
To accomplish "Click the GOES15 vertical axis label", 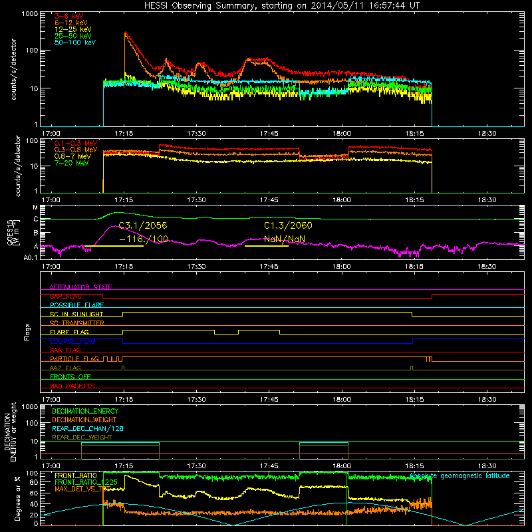I will (13, 232).
